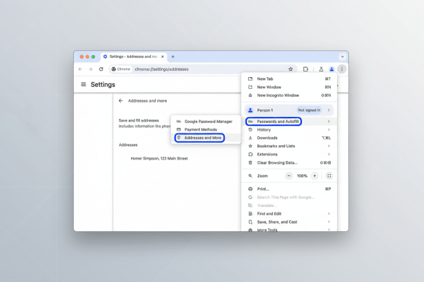Click the 100% zoom value
Image resolution: width=424 pixels, height=282 pixels.
(x=302, y=176)
